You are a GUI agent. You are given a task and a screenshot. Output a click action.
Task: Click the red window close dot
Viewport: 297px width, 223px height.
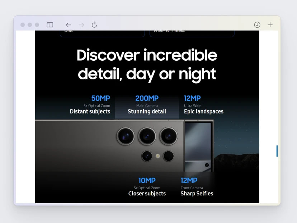23,25
